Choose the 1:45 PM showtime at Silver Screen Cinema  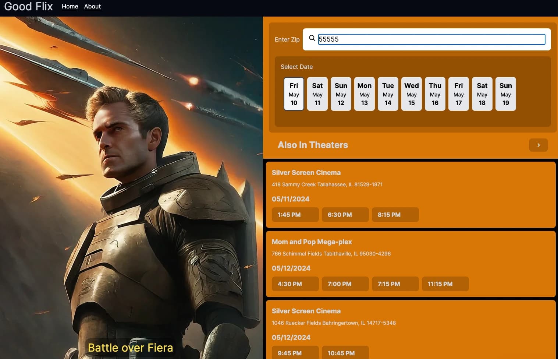point(295,215)
